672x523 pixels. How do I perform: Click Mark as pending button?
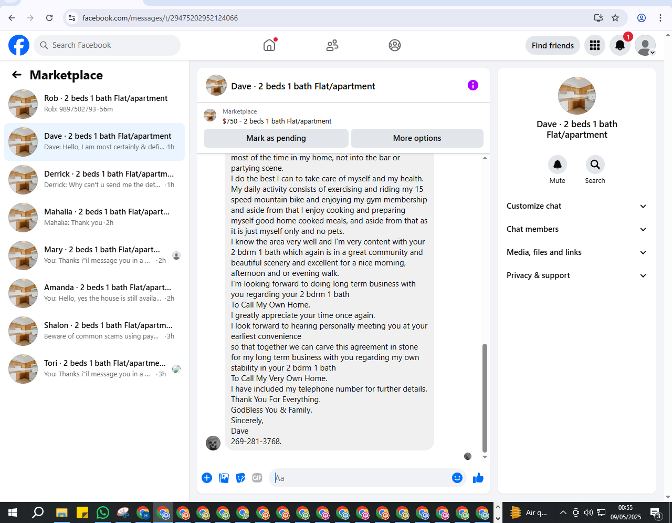pos(276,138)
